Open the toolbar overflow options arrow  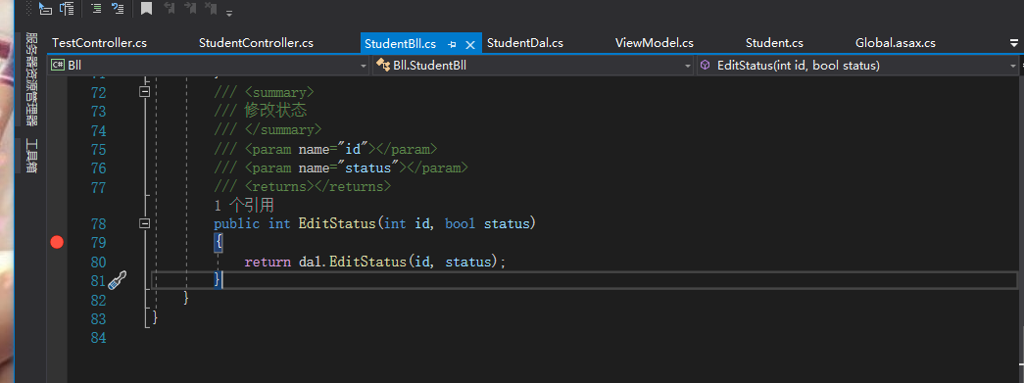pos(229,13)
